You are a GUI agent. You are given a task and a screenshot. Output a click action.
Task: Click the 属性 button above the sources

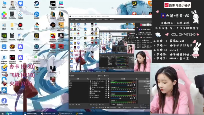[x=100, y=76]
